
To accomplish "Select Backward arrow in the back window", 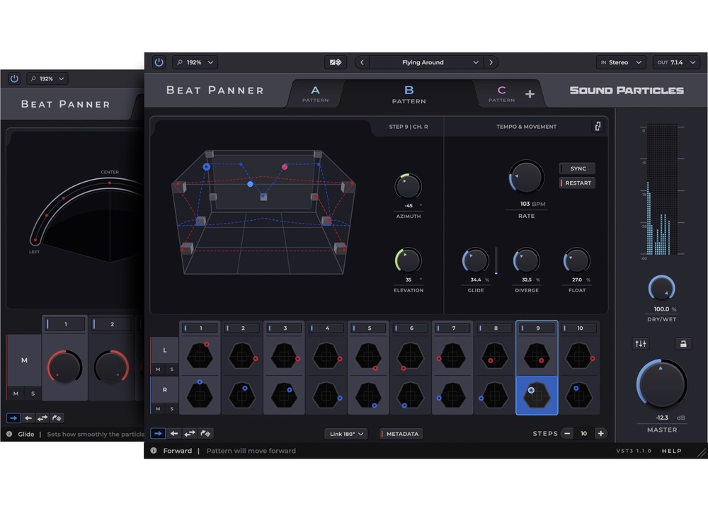I will 28,418.
